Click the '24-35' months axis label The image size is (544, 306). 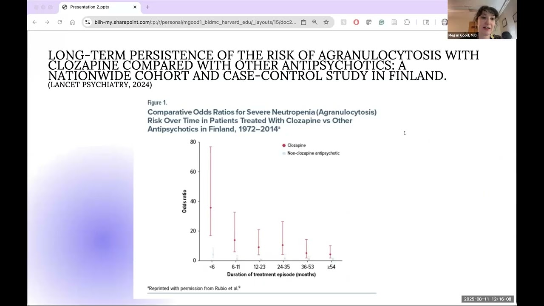pos(283,267)
